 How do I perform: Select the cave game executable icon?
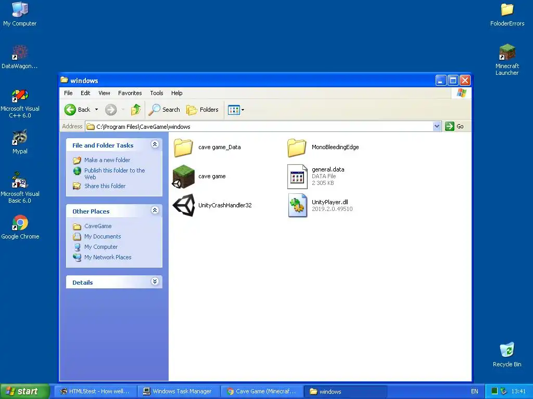(x=183, y=177)
